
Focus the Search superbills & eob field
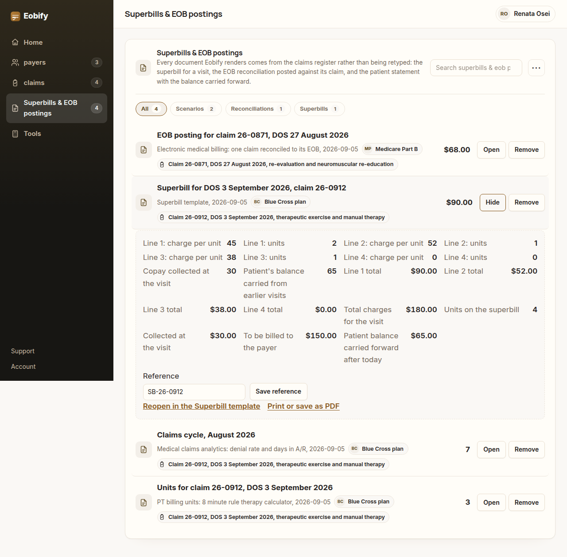(x=476, y=68)
